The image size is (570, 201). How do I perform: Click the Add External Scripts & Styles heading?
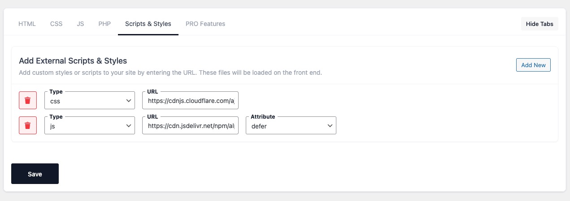point(73,60)
